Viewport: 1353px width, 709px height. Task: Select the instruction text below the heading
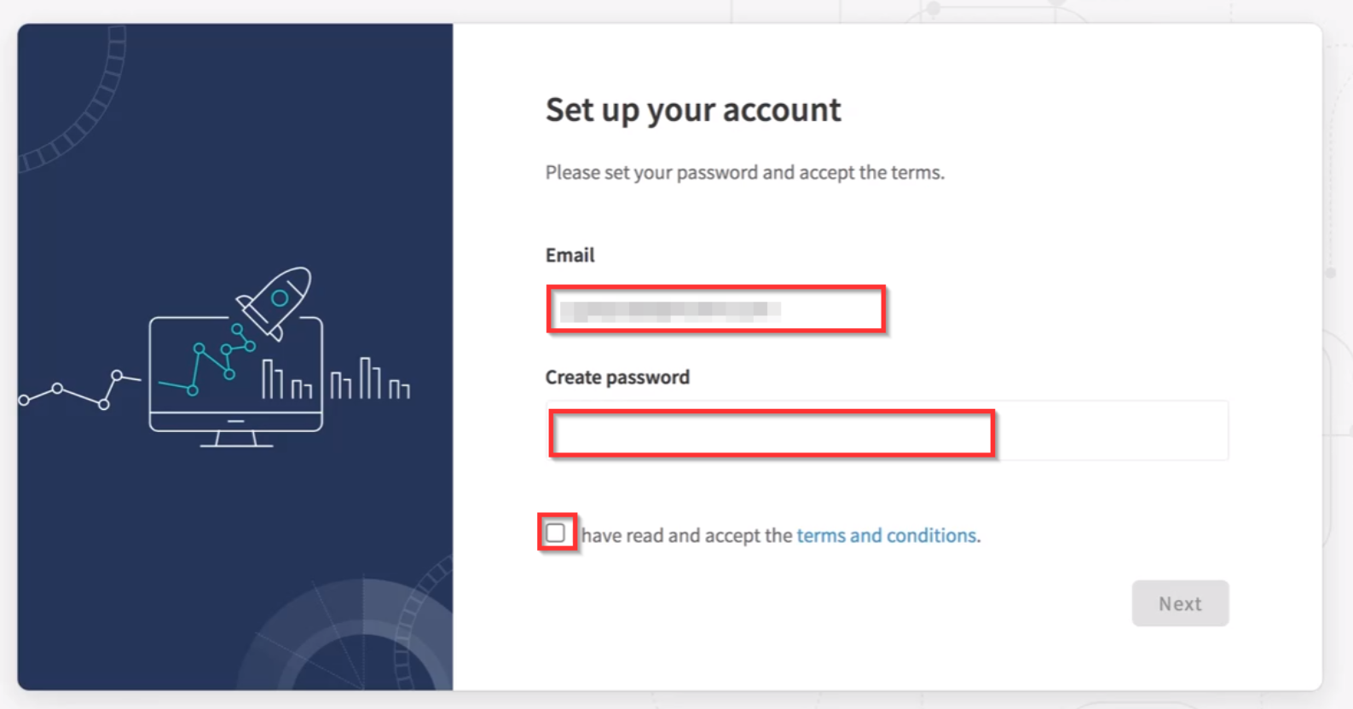pos(744,172)
